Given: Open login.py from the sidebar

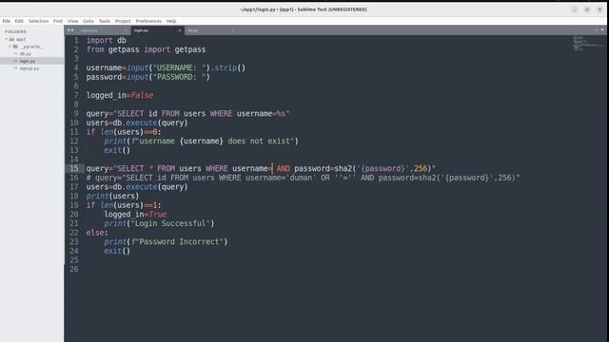Looking at the screenshot, I should click(x=28, y=61).
